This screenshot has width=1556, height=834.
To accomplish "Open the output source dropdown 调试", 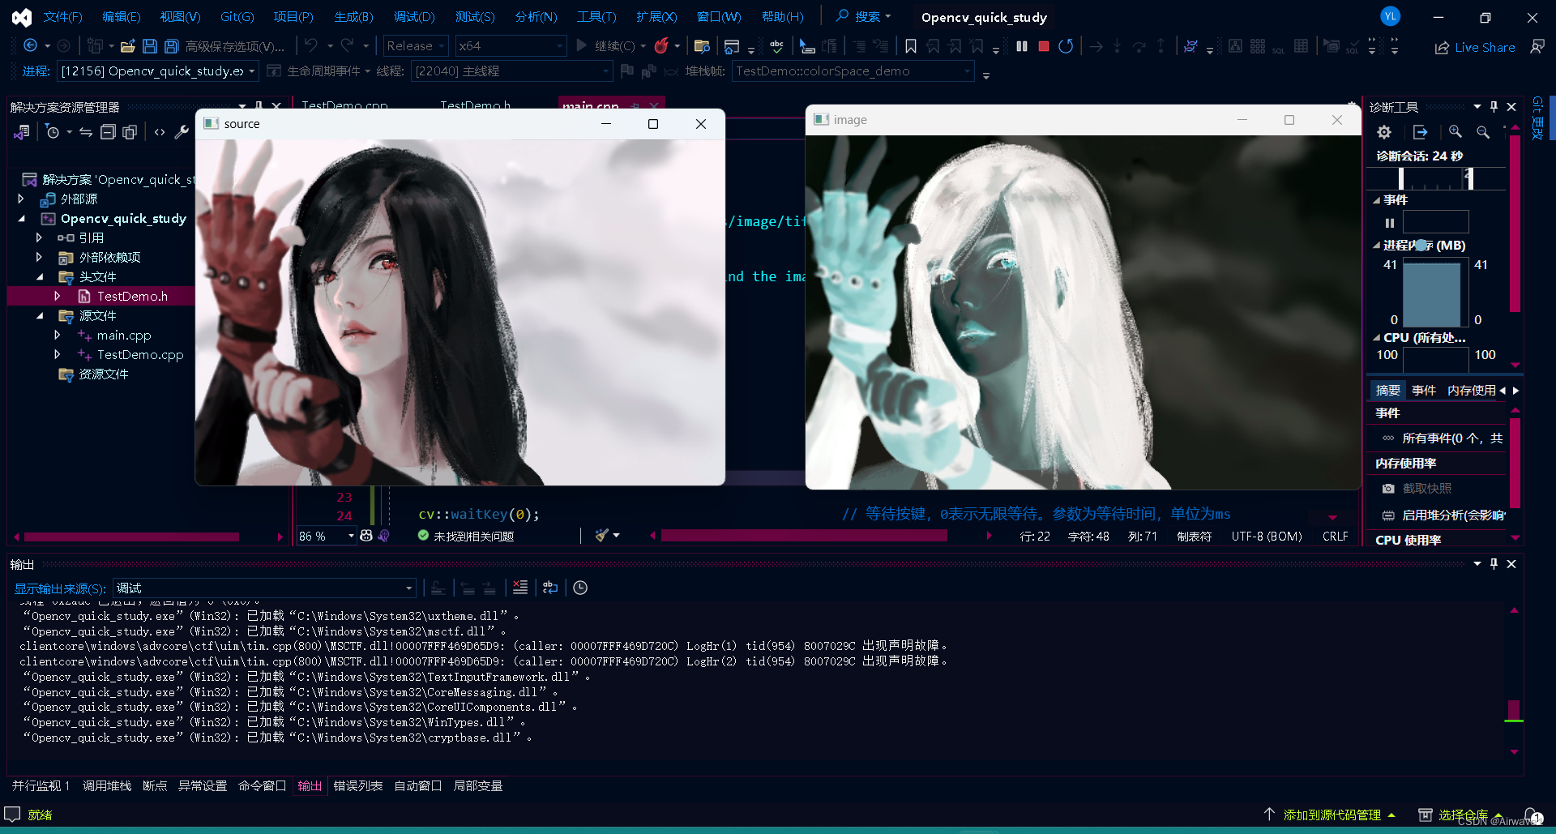I will (x=264, y=588).
